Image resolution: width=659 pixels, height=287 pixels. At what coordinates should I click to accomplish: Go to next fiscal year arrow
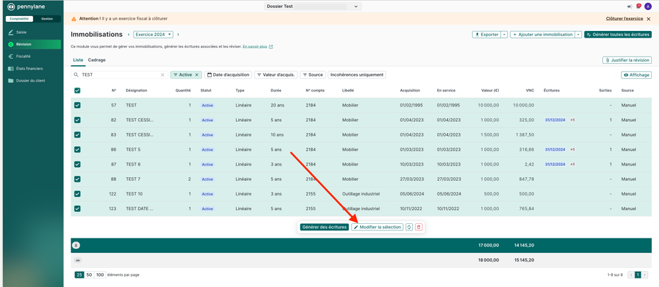178,34
